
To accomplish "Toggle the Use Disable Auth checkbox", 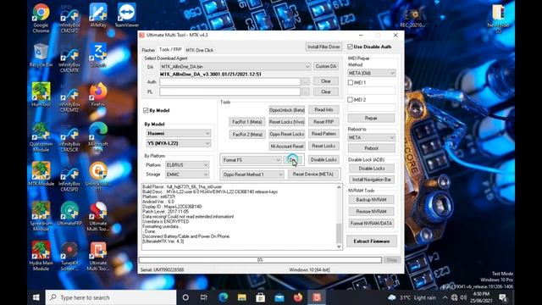I will [x=350, y=47].
